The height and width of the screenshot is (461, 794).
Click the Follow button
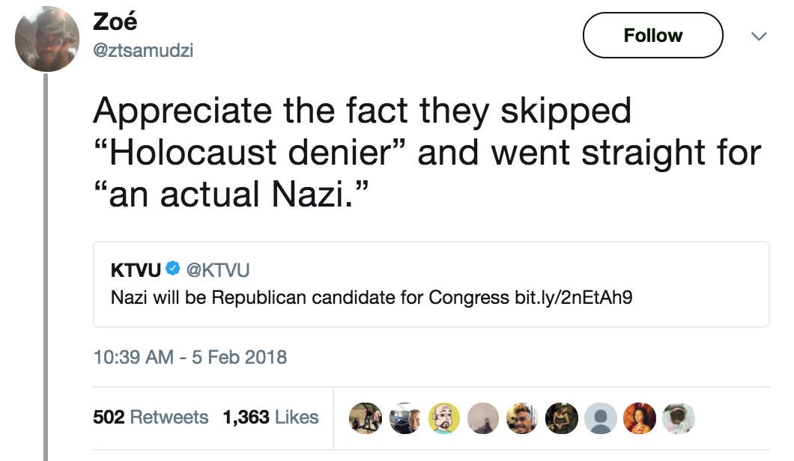[652, 35]
